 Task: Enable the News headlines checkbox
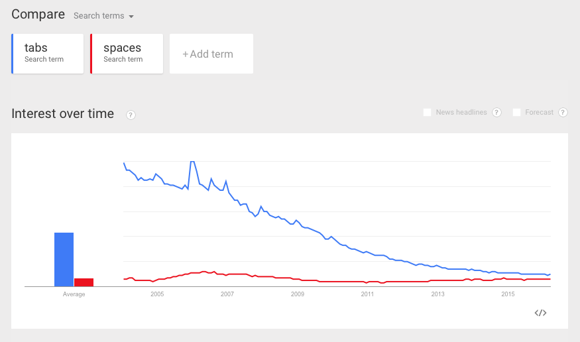pyautogui.click(x=428, y=113)
